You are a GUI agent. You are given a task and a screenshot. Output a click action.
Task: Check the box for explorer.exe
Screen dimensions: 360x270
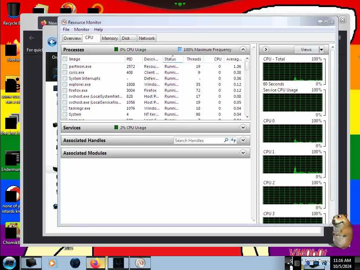[65, 84]
